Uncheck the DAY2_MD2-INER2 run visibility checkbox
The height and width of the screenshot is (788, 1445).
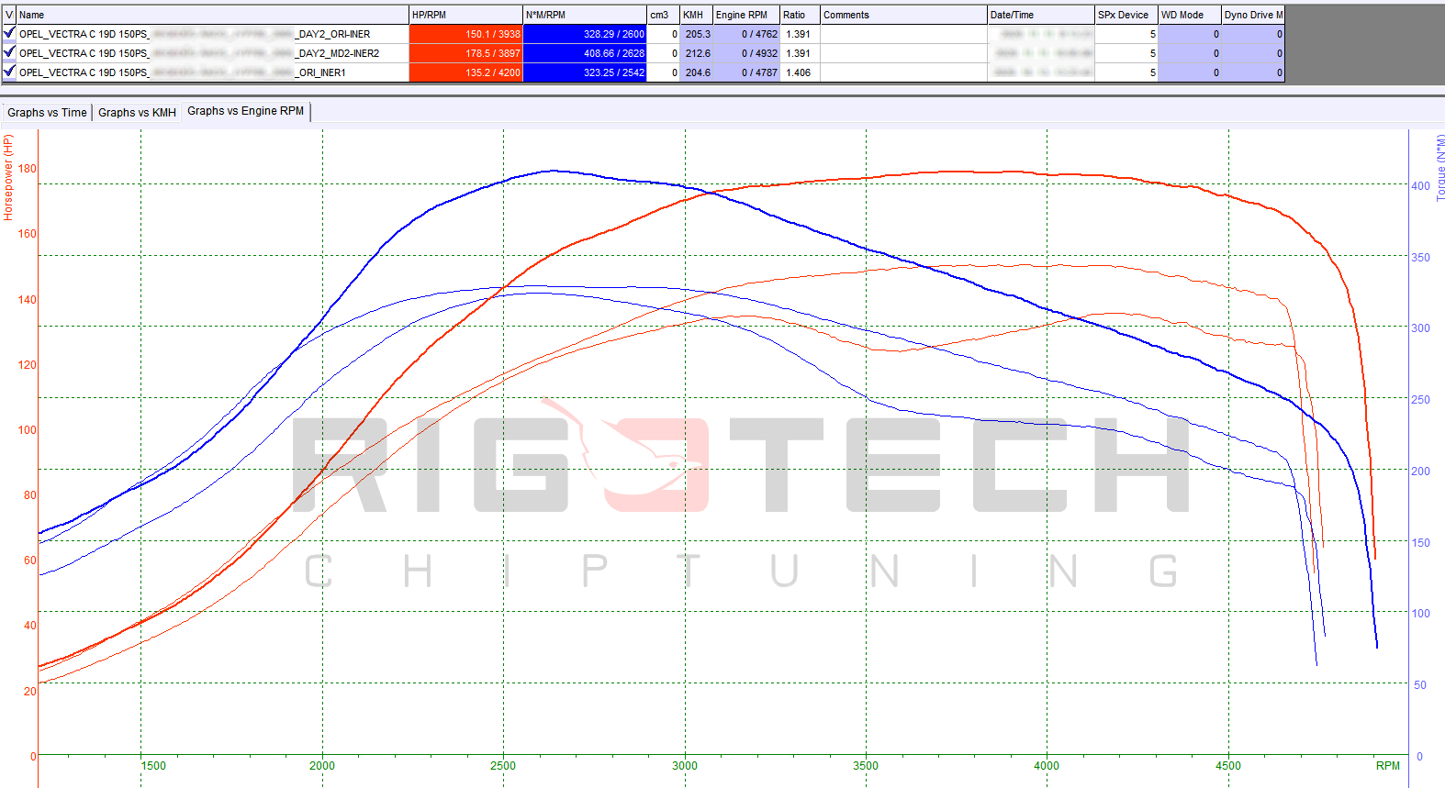[9, 53]
